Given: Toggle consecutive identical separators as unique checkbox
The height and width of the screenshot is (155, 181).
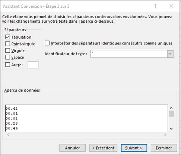Looking at the screenshot, I should (x=47, y=43).
